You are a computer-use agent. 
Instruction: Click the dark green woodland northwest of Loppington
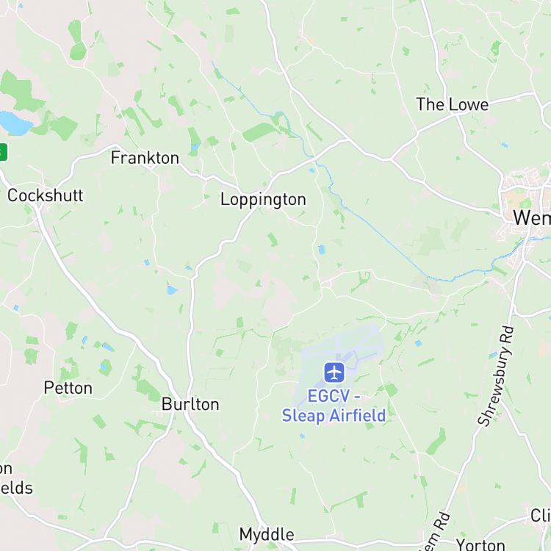click(x=259, y=132)
